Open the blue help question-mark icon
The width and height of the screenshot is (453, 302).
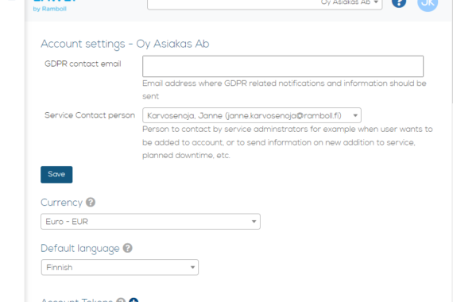point(399,3)
